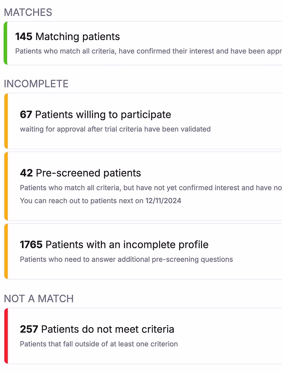Click the orange bar beside incomplete profile card
Image resolution: width=282 pixels, height=373 pixels.
click(6, 251)
